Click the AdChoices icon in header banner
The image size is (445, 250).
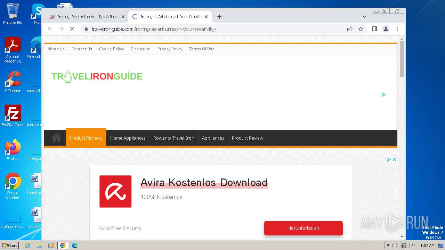pyautogui.click(x=383, y=94)
